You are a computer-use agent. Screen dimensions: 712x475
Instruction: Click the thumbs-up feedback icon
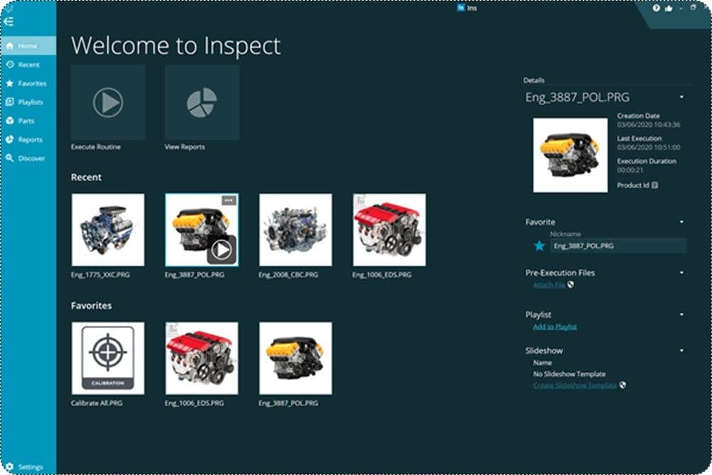coord(669,9)
